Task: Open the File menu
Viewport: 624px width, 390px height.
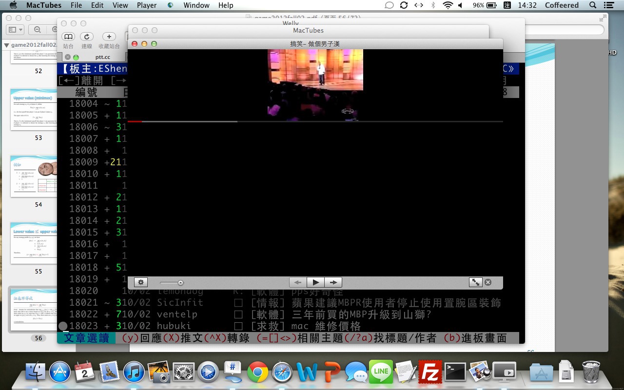Action: [x=76, y=5]
